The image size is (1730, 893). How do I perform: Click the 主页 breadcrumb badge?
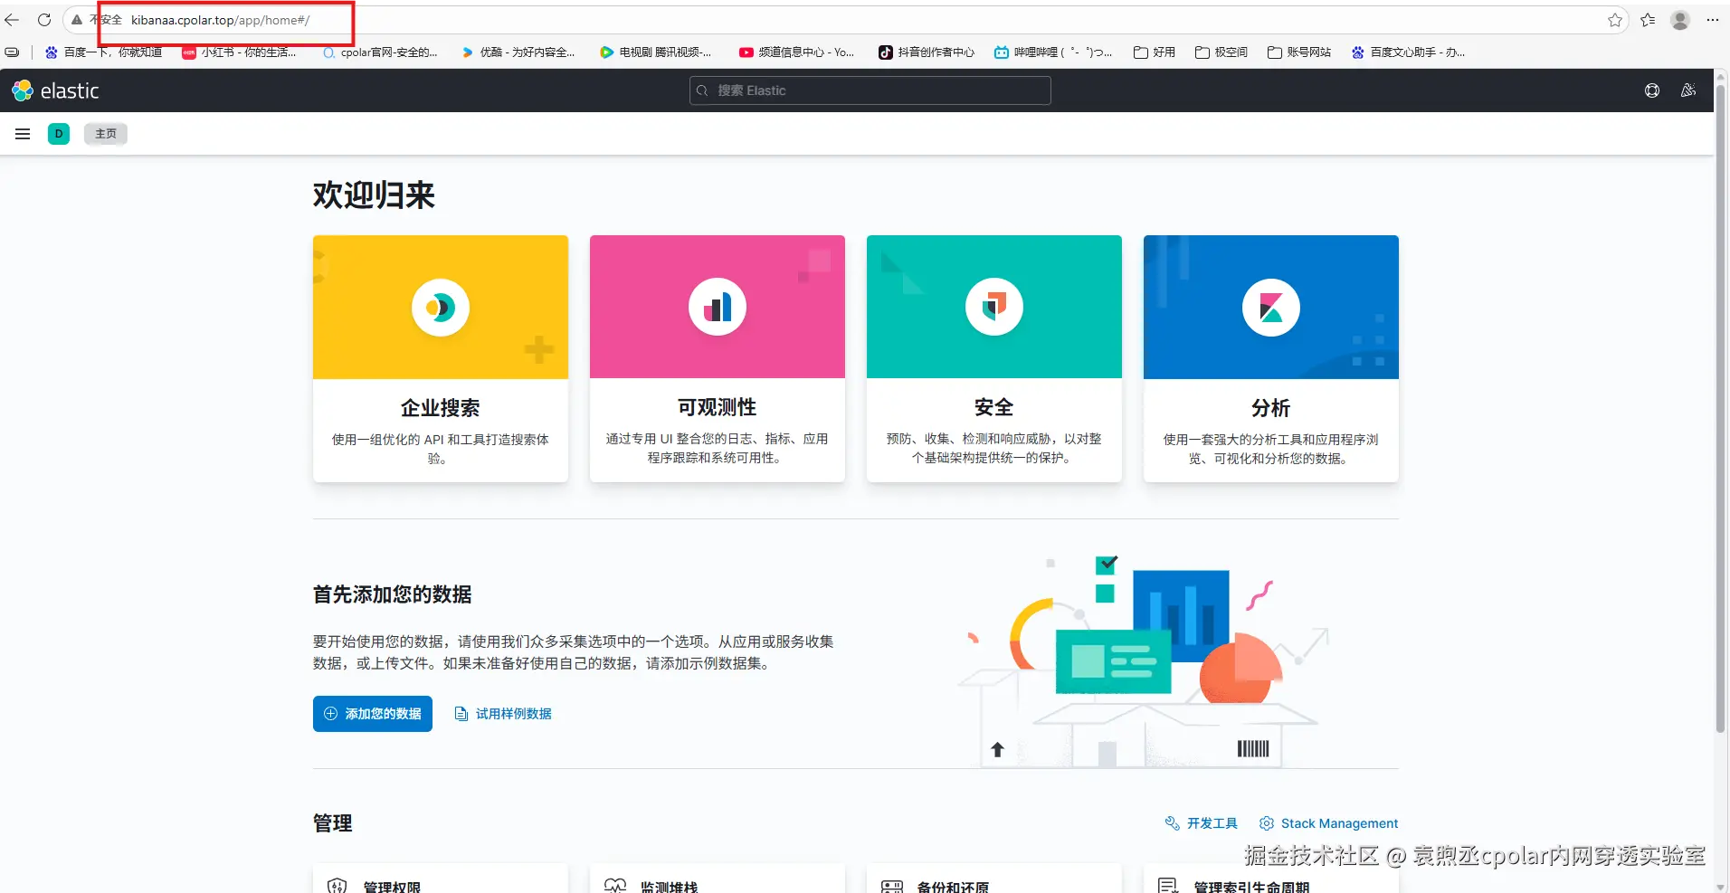click(106, 134)
